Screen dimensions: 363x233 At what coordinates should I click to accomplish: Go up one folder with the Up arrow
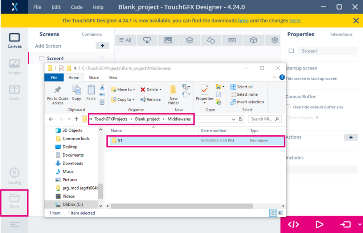point(76,119)
